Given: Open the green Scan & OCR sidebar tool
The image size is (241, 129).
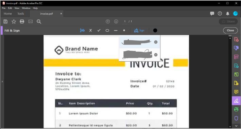Looking at the screenshot, I should [236, 110].
